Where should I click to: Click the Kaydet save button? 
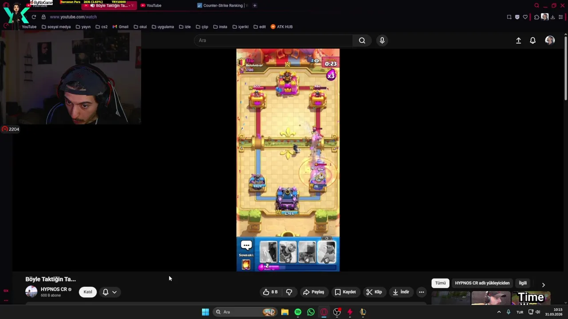pyautogui.click(x=345, y=292)
